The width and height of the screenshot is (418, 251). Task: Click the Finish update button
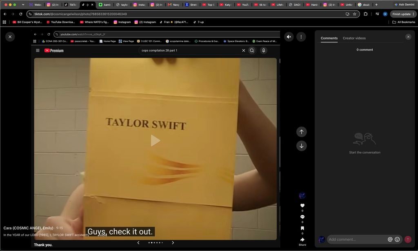[x=403, y=14]
